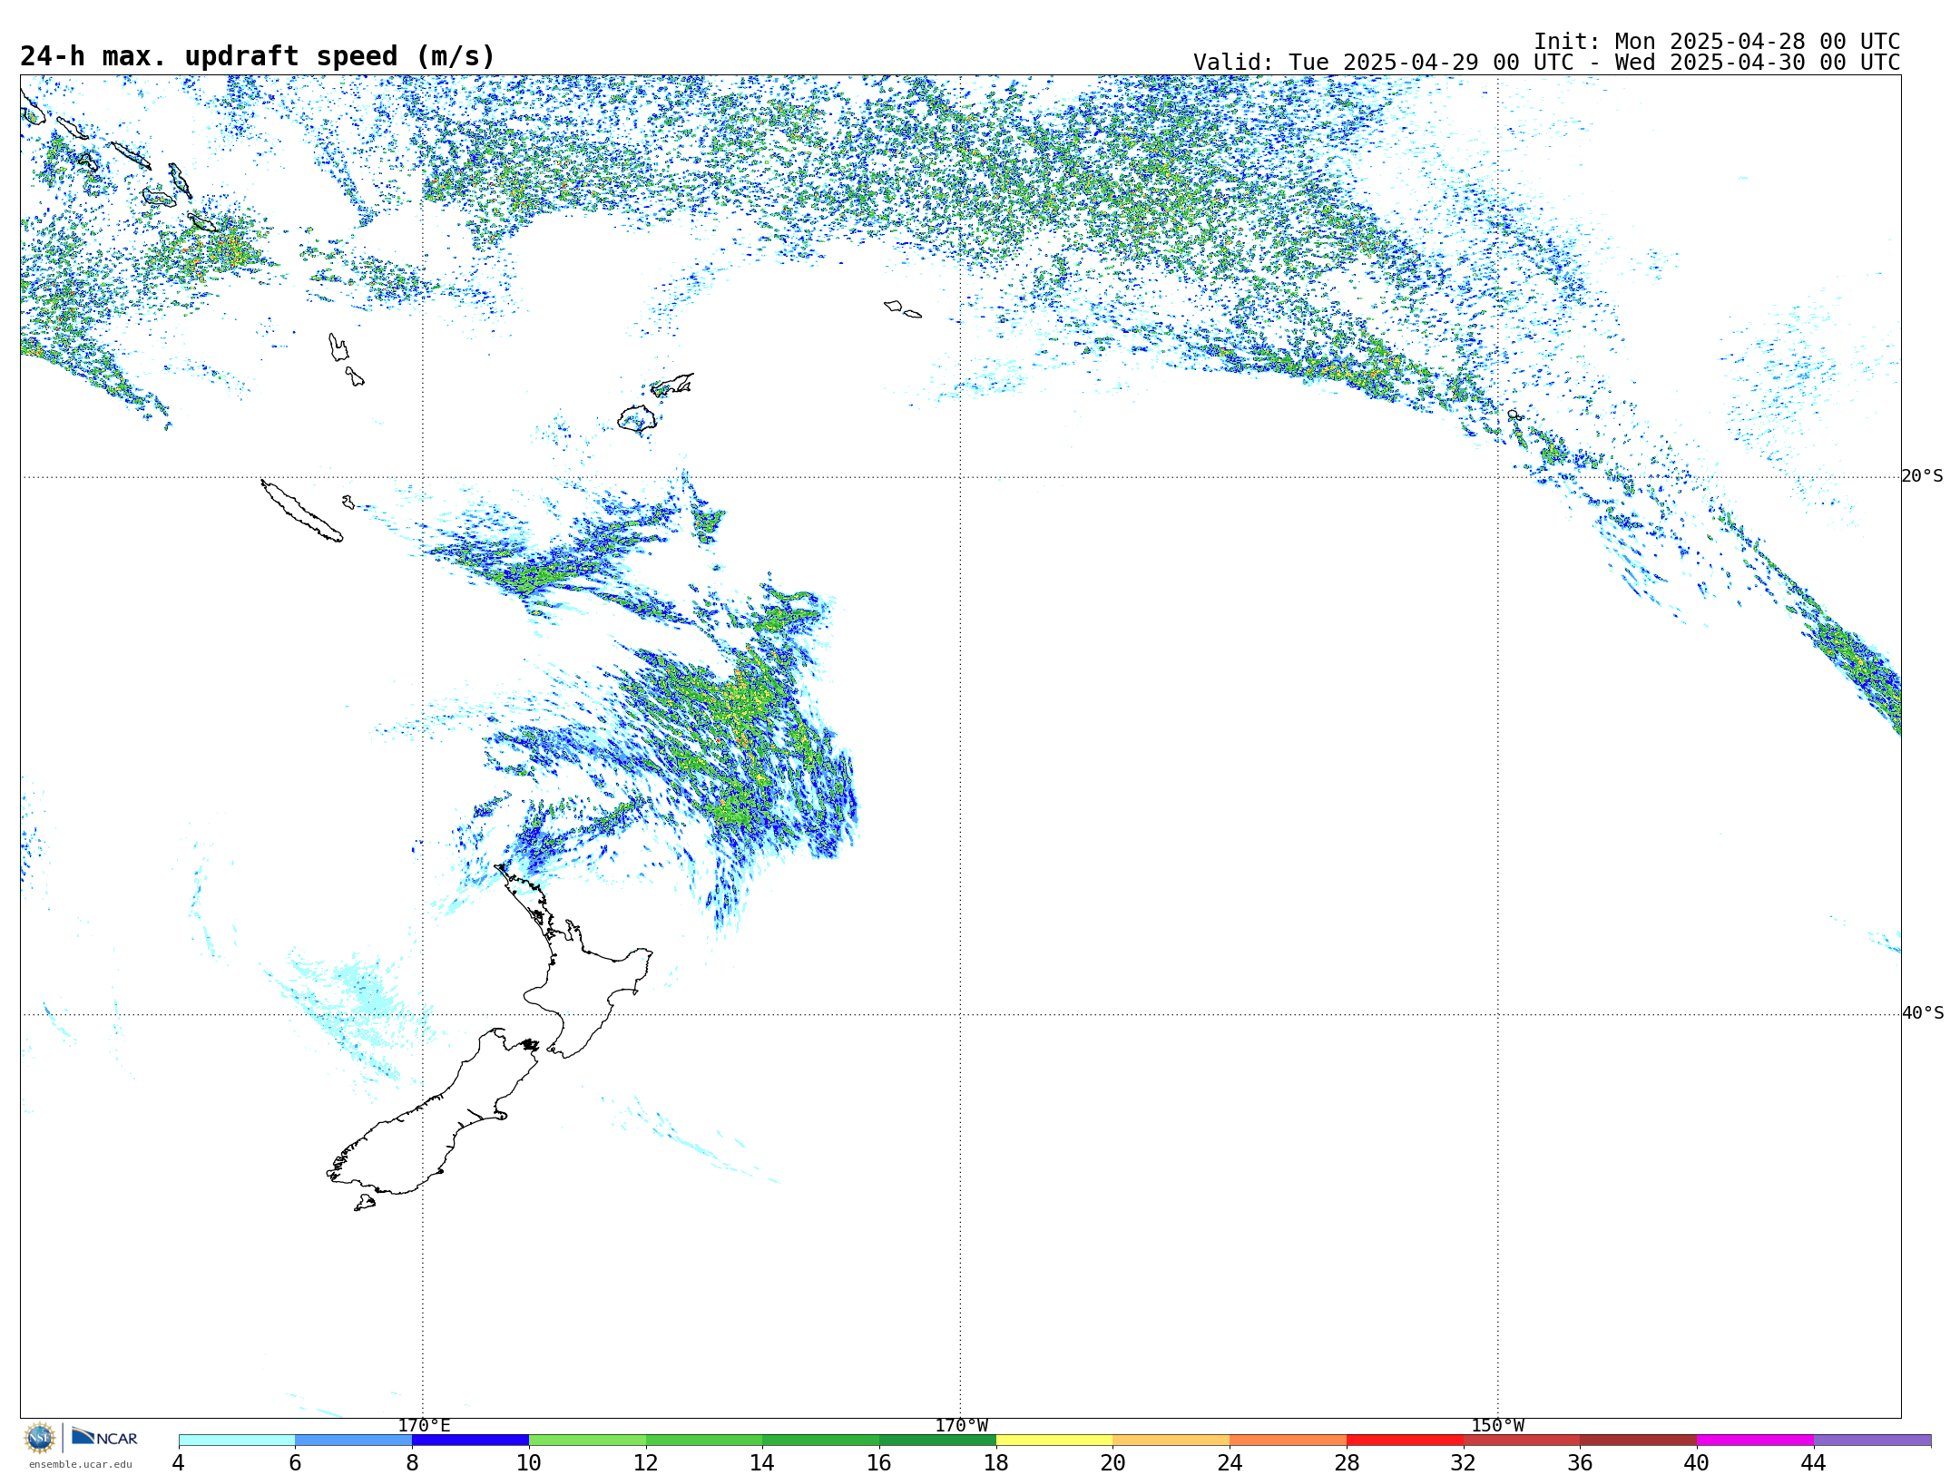Select the yellow 18–20 colorbar swatch
This screenshot has height=1475, width=1960.
[x=1054, y=1441]
